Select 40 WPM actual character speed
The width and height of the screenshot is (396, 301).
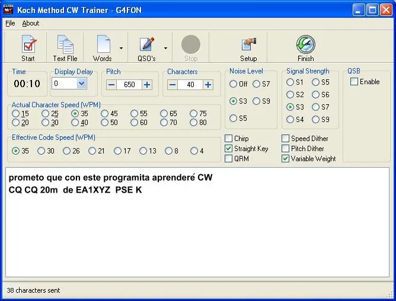click(75, 123)
